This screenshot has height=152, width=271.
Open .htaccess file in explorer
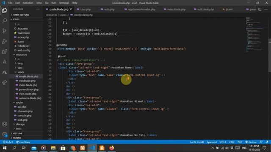point(22,29)
